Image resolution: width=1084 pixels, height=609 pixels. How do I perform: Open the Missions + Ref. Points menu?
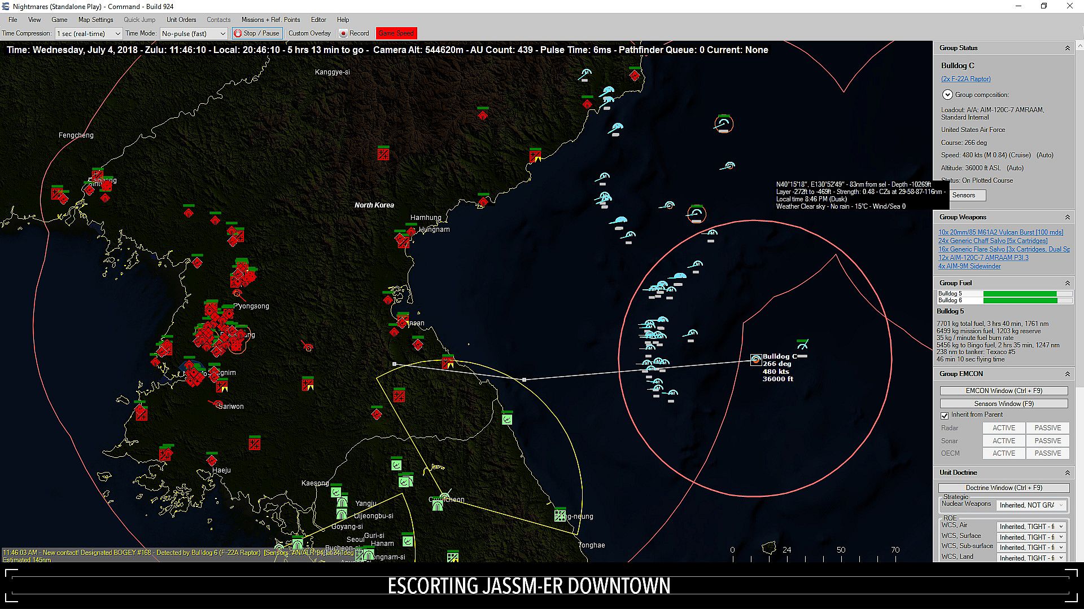[x=270, y=20]
